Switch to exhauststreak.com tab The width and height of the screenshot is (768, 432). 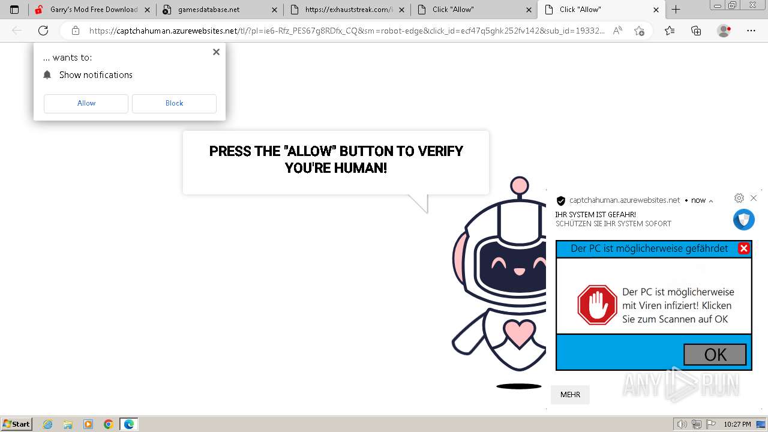click(347, 10)
